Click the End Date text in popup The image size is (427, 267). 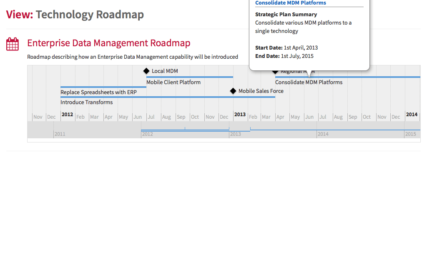click(x=284, y=56)
